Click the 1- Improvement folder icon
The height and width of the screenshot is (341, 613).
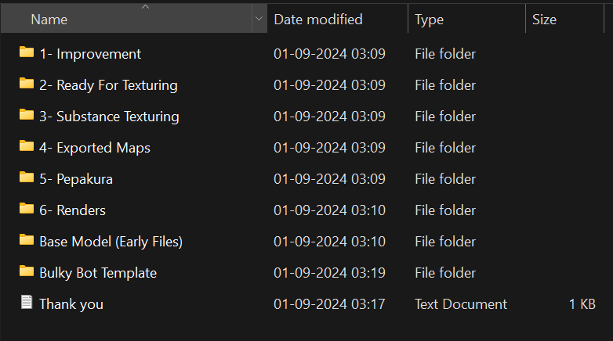(27, 53)
